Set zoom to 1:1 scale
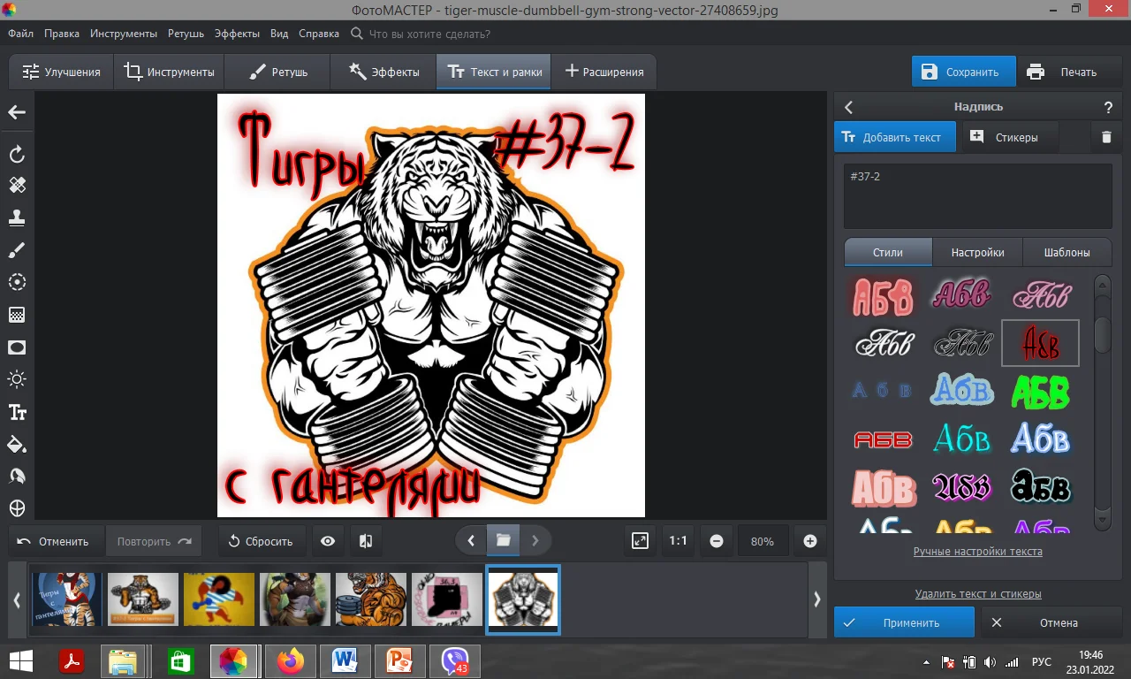 pyautogui.click(x=678, y=541)
